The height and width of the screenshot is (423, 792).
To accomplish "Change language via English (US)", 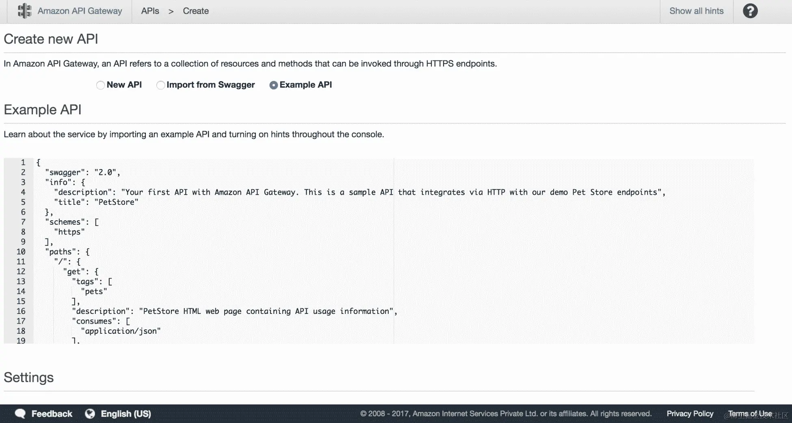I will (x=126, y=414).
